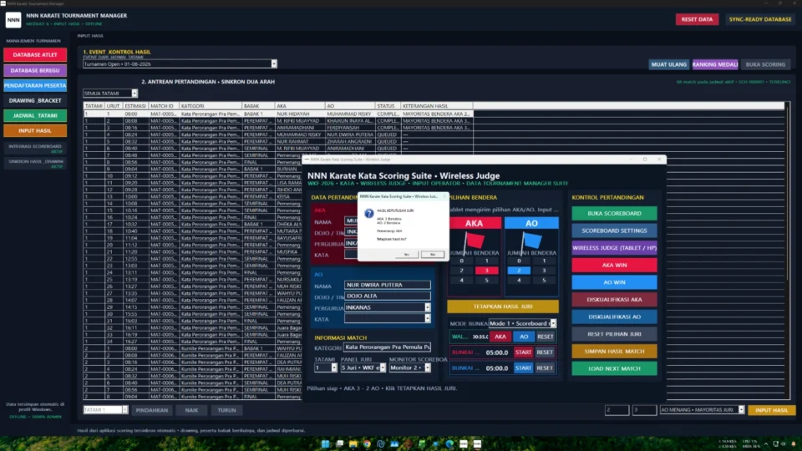Click the question mark icon in dialog
802x451 pixels.
tap(368, 214)
